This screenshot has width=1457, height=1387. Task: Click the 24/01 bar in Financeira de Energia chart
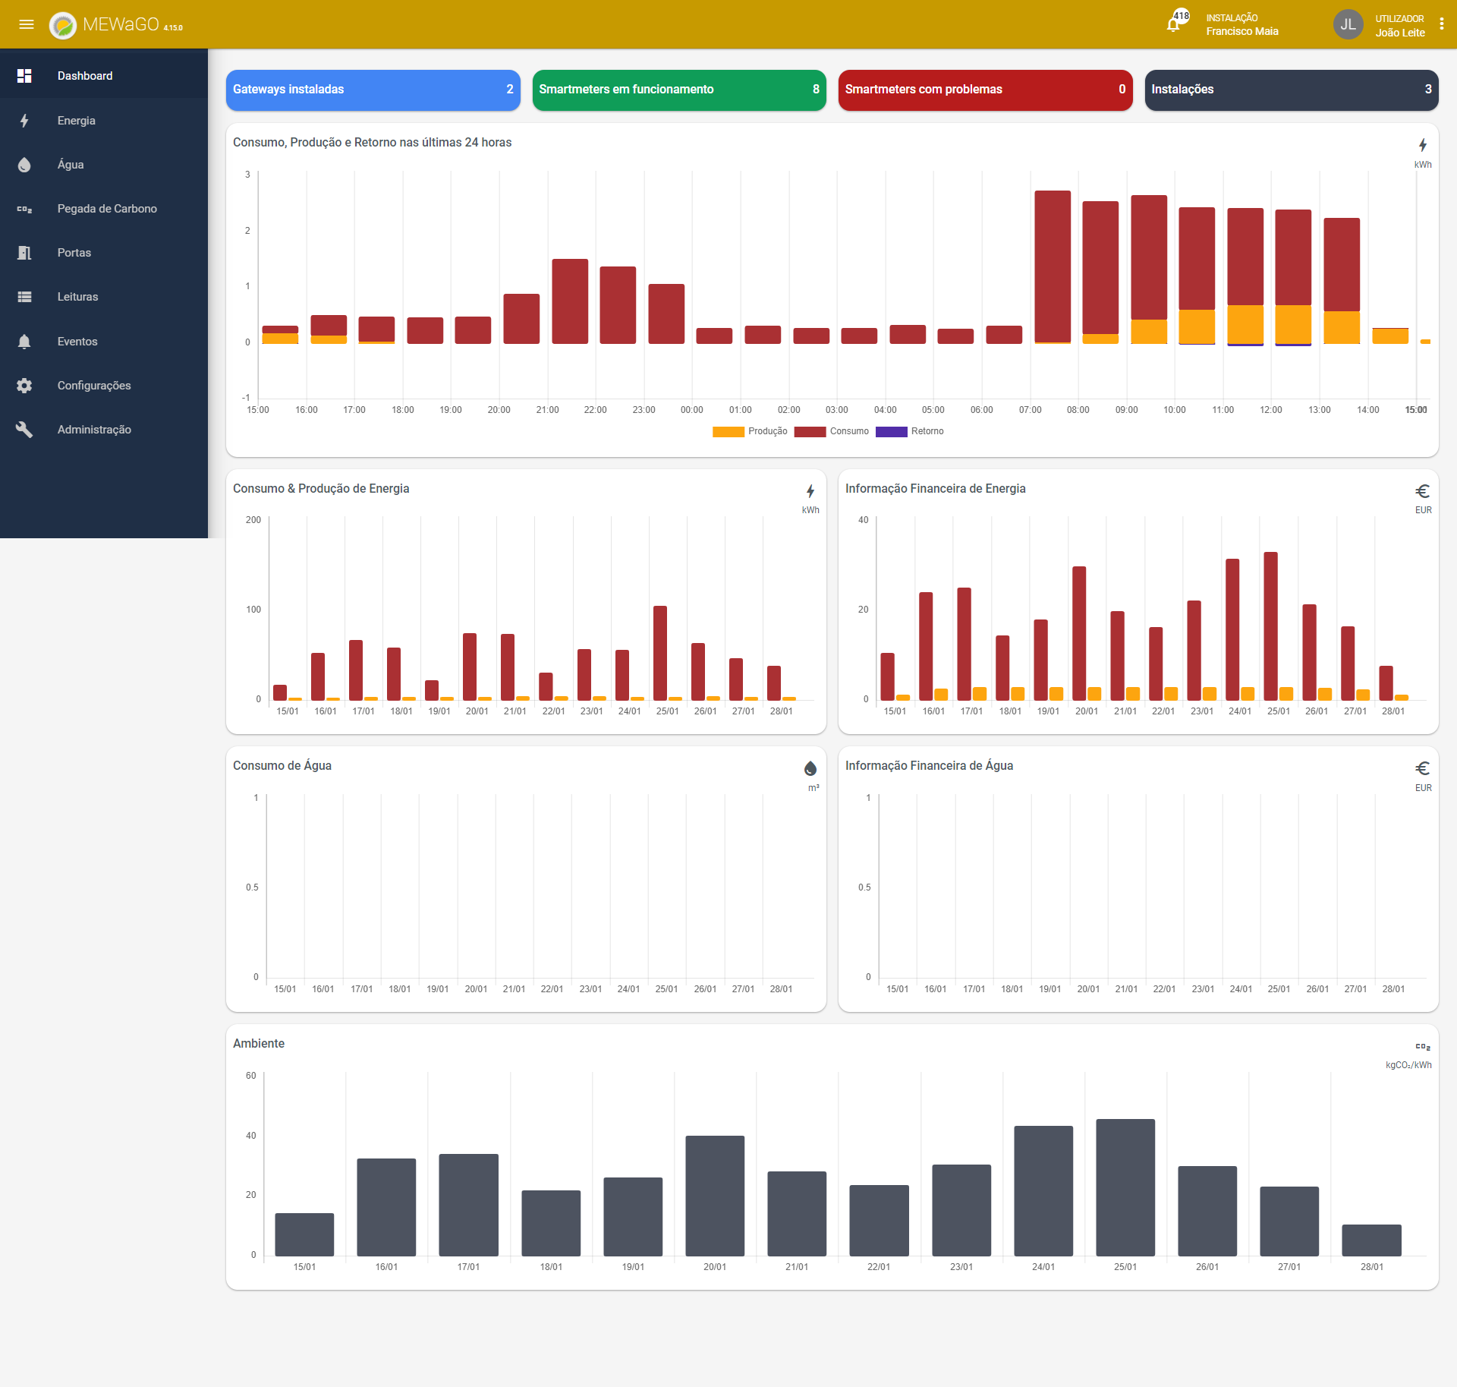[1232, 629]
